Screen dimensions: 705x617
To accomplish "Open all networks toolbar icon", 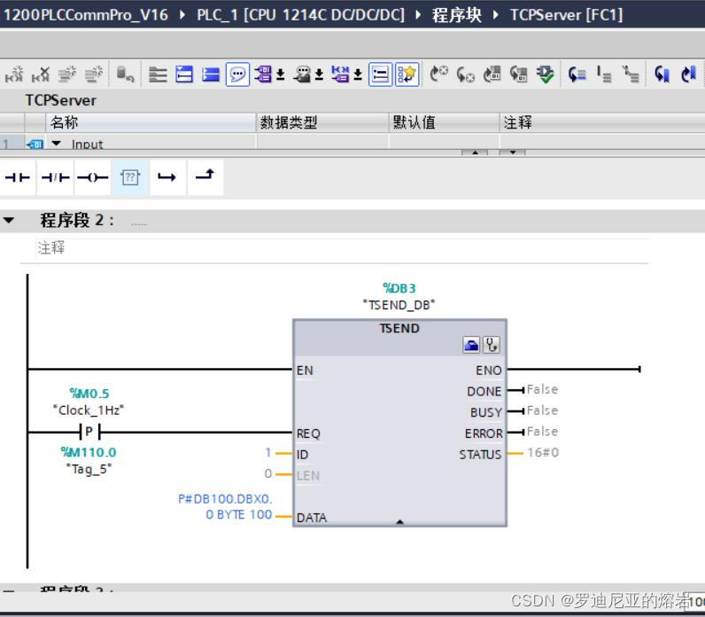I will coord(158,74).
